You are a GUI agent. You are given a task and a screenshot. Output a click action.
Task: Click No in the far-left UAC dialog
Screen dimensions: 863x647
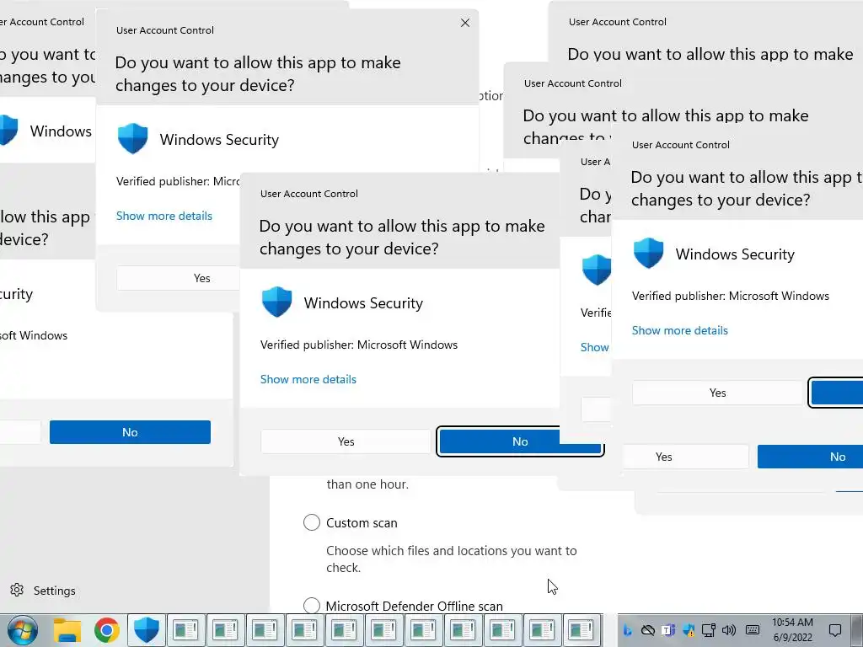[x=130, y=432]
